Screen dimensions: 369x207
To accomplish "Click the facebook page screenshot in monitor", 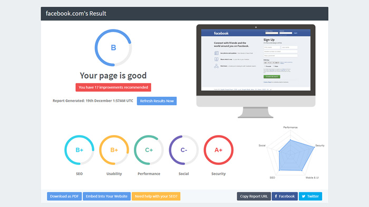I will click(x=256, y=60).
